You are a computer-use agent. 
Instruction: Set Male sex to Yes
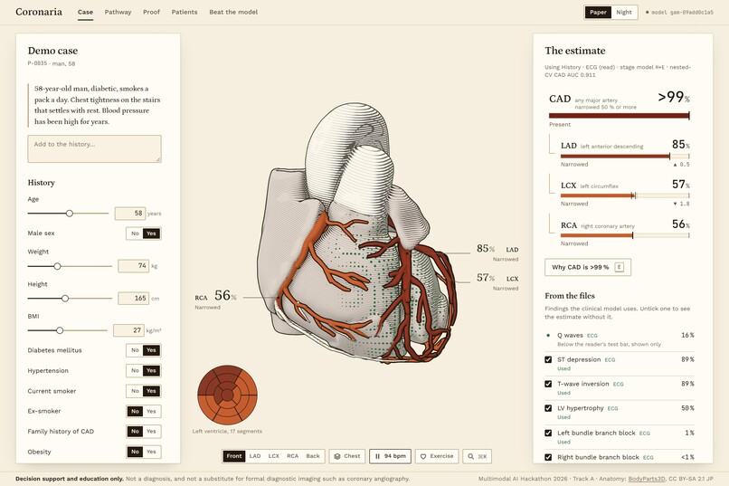(x=151, y=233)
